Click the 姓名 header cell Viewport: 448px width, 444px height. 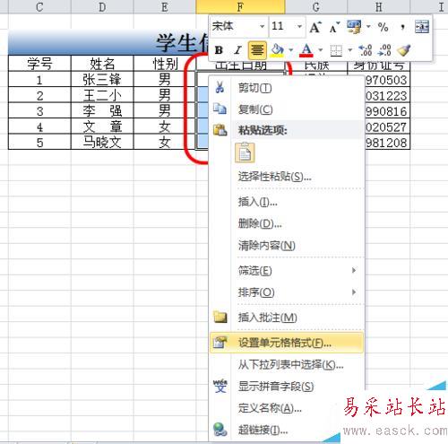tap(102, 64)
